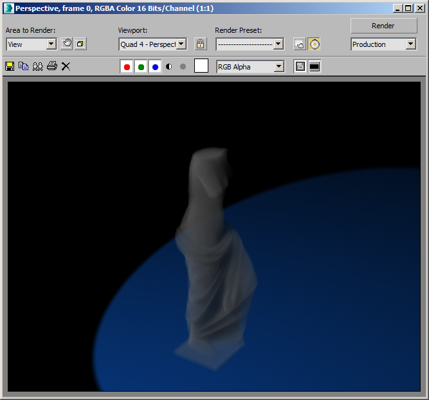This screenshot has width=429, height=400.
Task: Toggle UI overlay button
Action: click(300, 66)
